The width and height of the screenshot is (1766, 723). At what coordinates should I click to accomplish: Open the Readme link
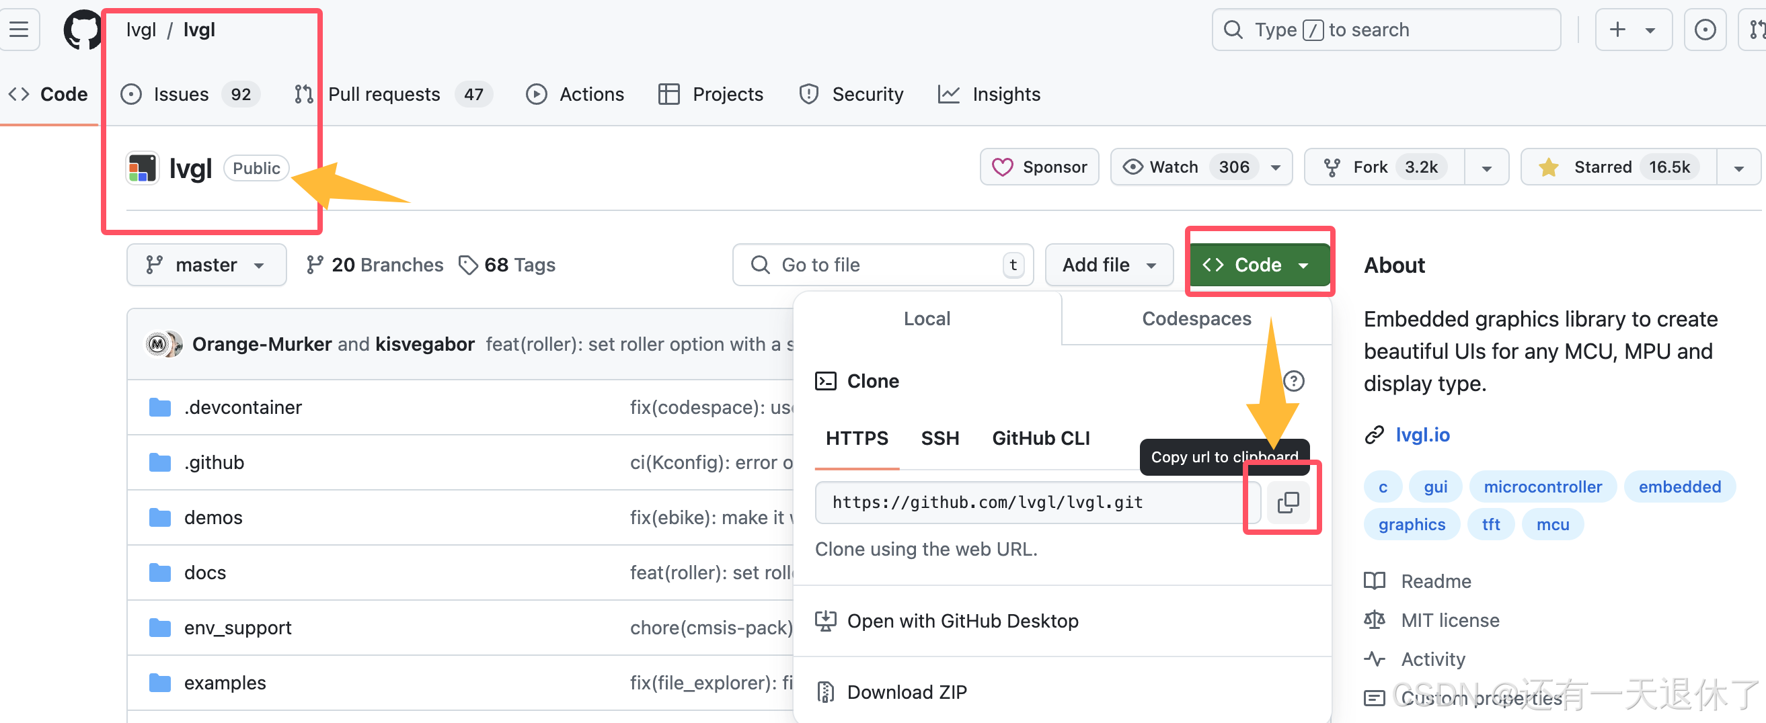[1436, 581]
